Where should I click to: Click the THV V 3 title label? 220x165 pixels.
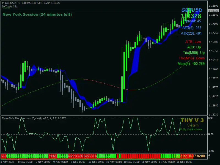click(192, 120)
